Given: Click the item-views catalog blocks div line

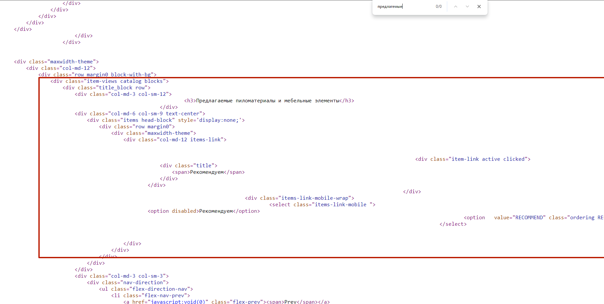Looking at the screenshot, I should 109,81.
